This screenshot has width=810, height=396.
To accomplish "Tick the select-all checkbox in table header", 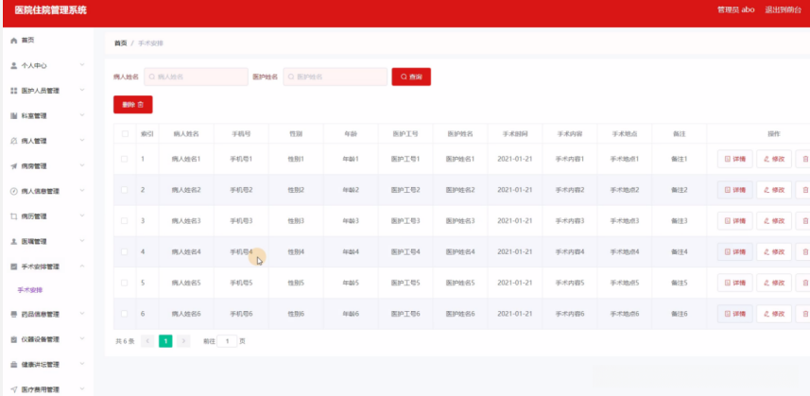I will pyautogui.click(x=125, y=133).
